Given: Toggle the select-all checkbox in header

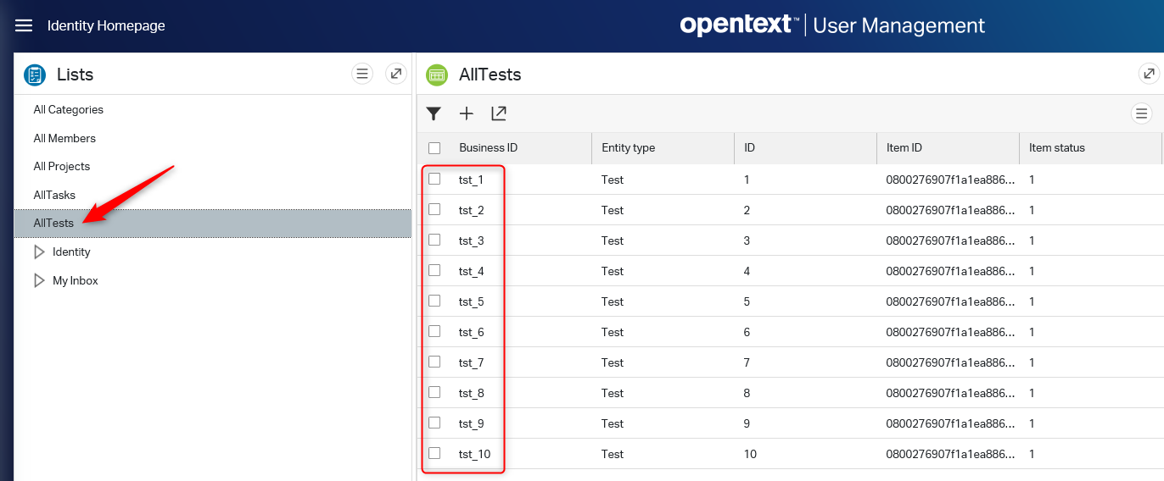Looking at the screenshot, I should [x=434, y=148].
